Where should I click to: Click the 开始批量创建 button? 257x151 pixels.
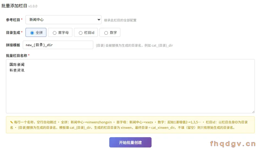coord(130,142)
